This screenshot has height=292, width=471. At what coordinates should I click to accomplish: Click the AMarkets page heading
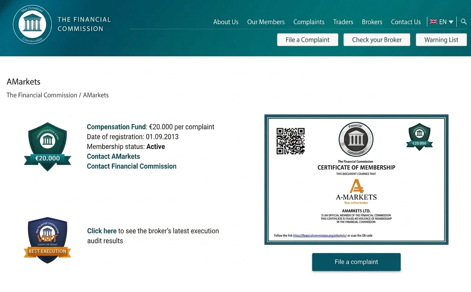pyautogui.click(x=23, y=82)
